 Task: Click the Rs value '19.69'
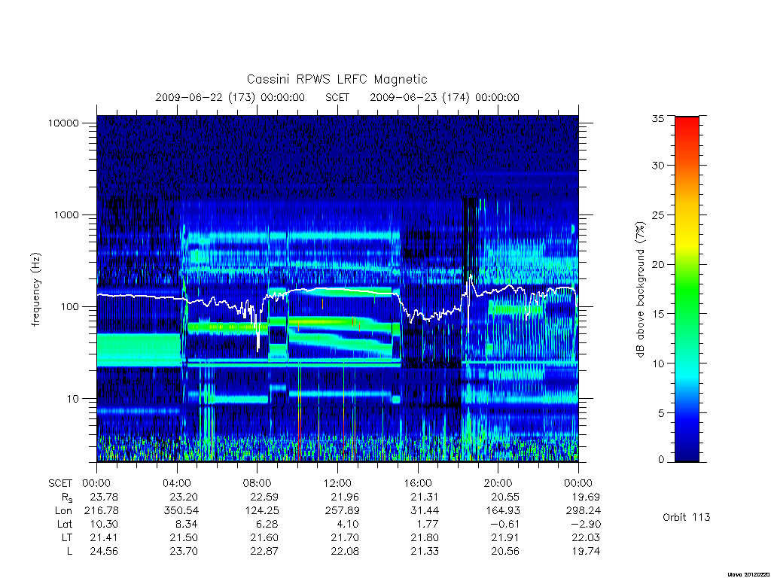pos(586,497)
